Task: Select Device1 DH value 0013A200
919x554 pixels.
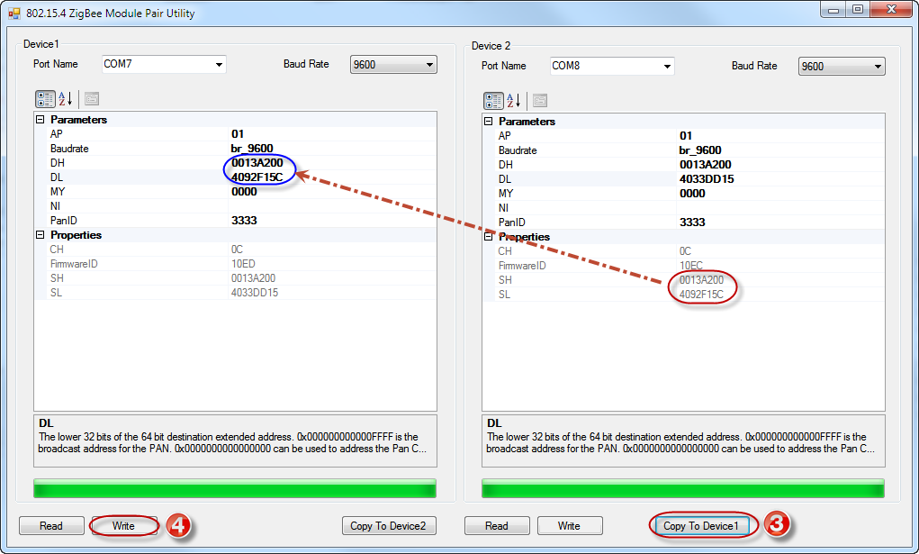Action: point(257,162)
